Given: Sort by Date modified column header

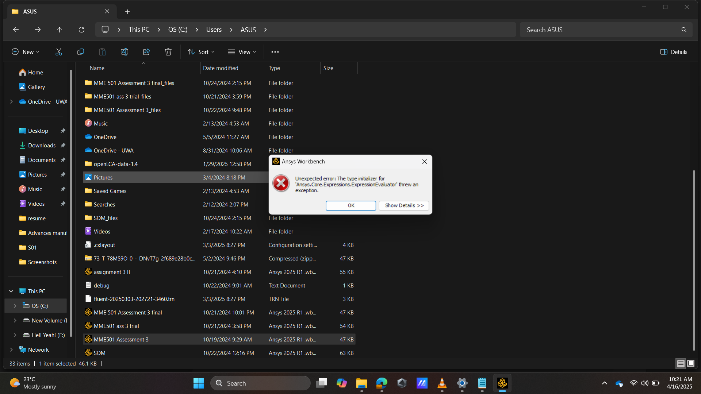Looking at the screenshot, I should click(233, 68).
